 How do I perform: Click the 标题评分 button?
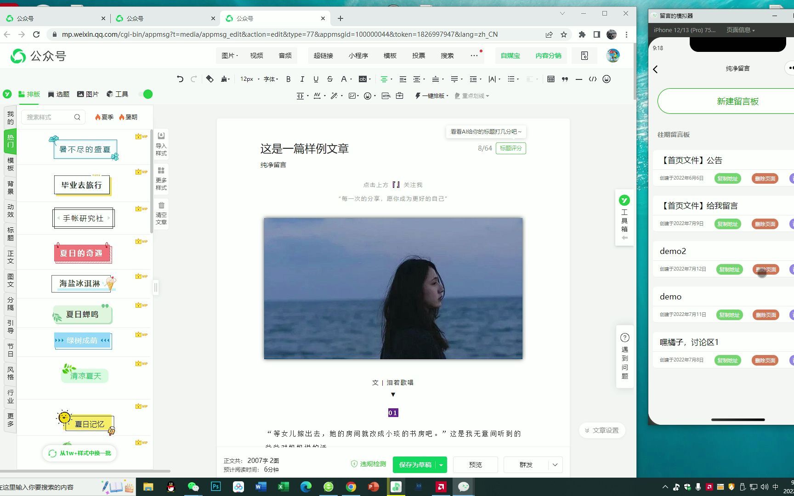(511, 148)
